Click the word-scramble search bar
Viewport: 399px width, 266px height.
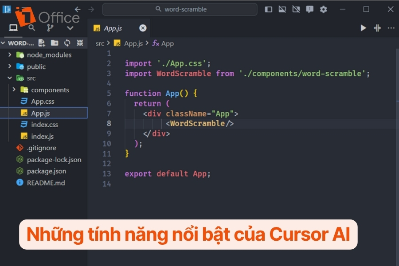tap(180, 9)
